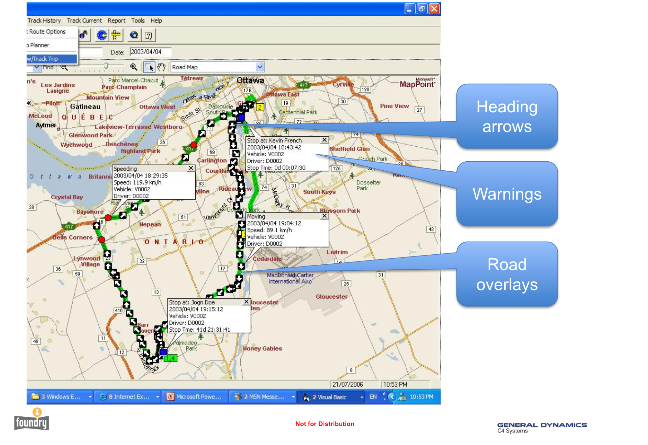The width and height of the screenshot is (648, 445).
Task: Open the globe search toolbar icon
Action: 134,35
